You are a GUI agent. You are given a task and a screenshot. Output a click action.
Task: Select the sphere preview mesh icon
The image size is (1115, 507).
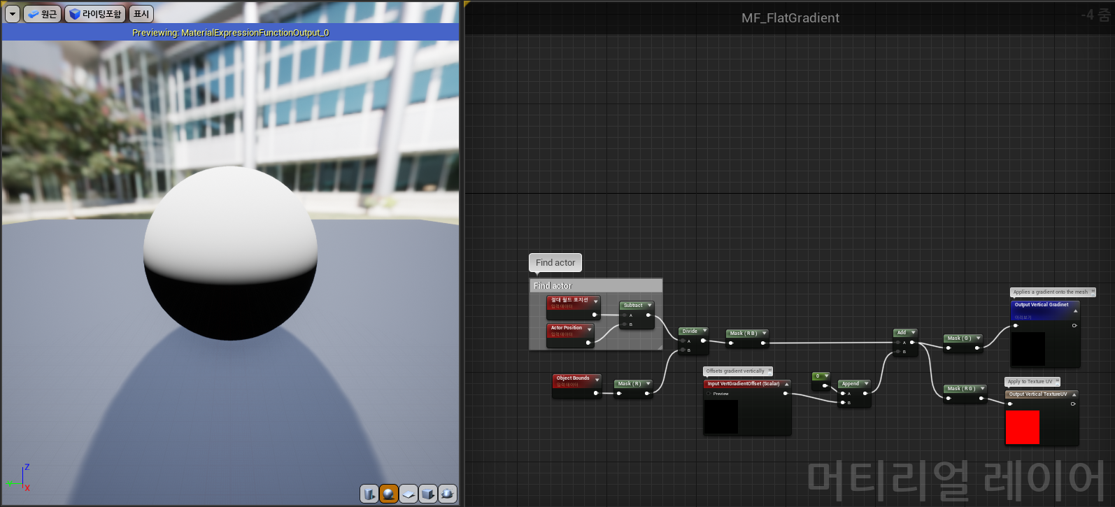[x=389, y=494]
